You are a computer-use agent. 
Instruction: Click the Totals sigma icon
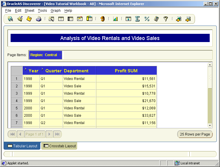(137, 19)
